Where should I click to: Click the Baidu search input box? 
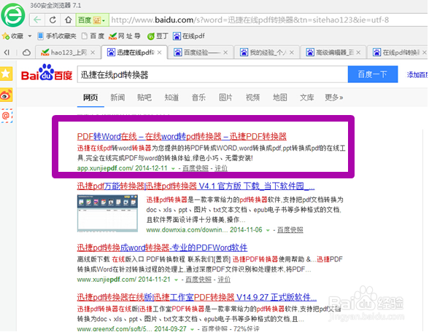pos(212,74)
